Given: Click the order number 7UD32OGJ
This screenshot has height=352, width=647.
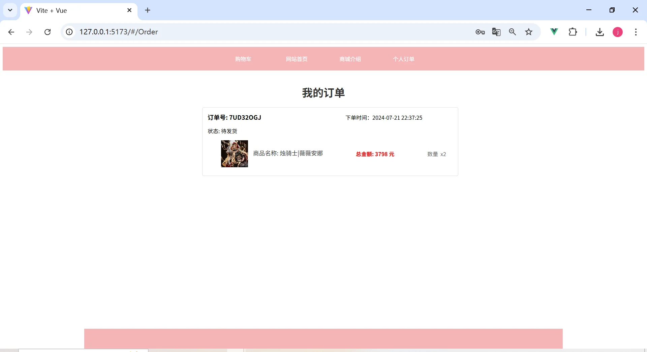Looking at the screenshot, I should pos(235,118).
